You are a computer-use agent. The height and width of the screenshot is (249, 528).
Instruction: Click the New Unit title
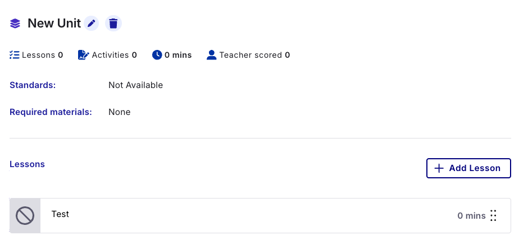54,24
